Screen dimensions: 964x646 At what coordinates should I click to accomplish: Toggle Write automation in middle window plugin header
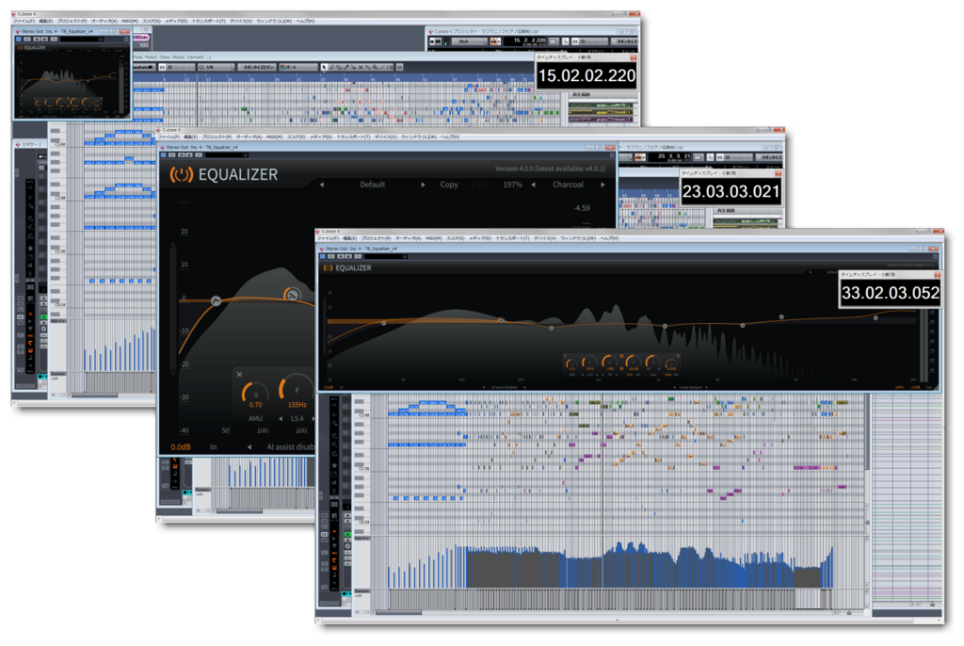(x=189, y=155)
